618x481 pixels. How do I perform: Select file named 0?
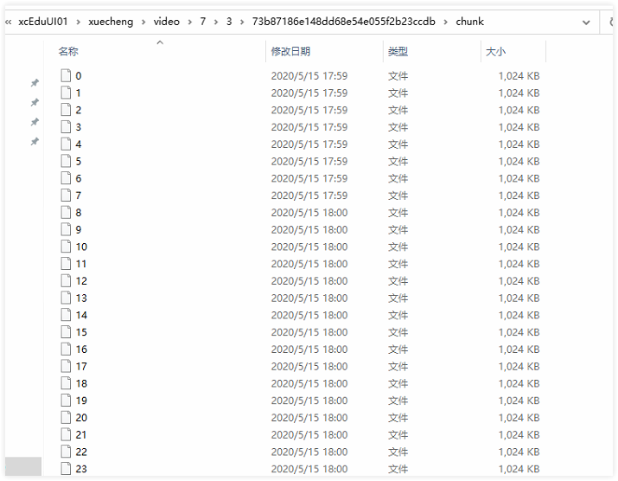[79, 76]
